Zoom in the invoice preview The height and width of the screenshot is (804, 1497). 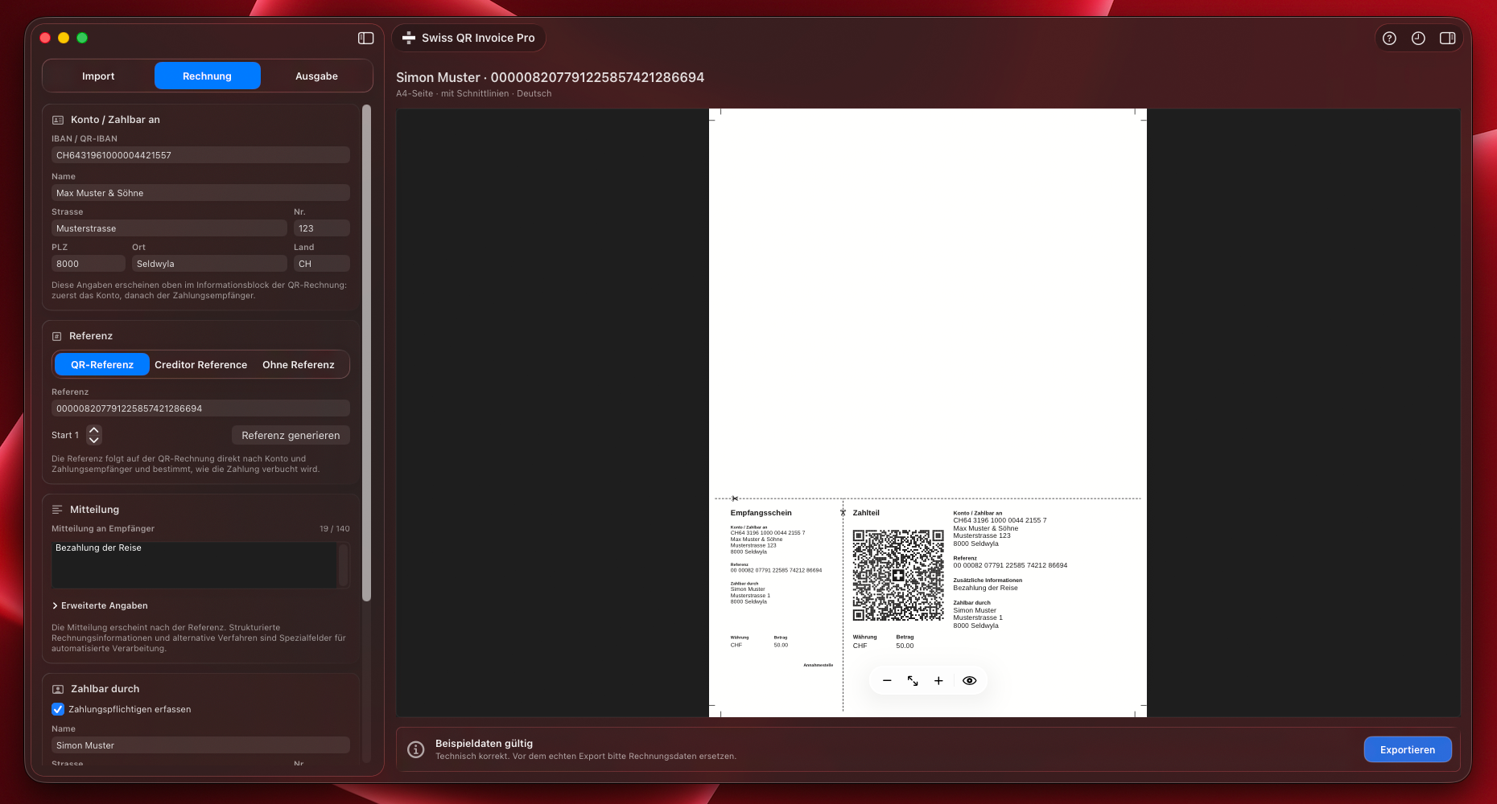(938, 680)
